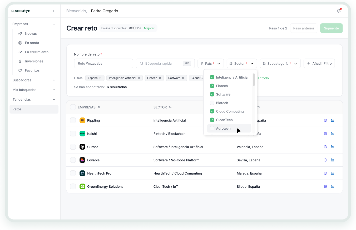Open HealthTech Pro's website globe icon

tap(325, 173)
